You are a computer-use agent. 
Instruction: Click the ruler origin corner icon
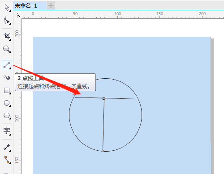(18, 15)
